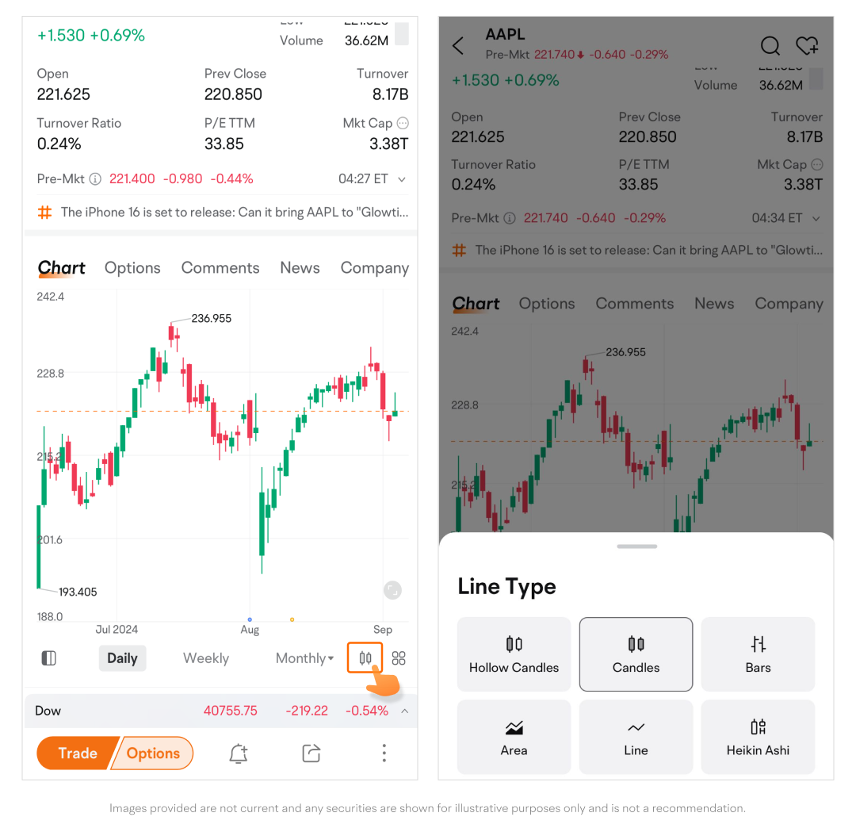Open the News tab in left panel
This screenshot has width=856, height=832.
point(300,268)
